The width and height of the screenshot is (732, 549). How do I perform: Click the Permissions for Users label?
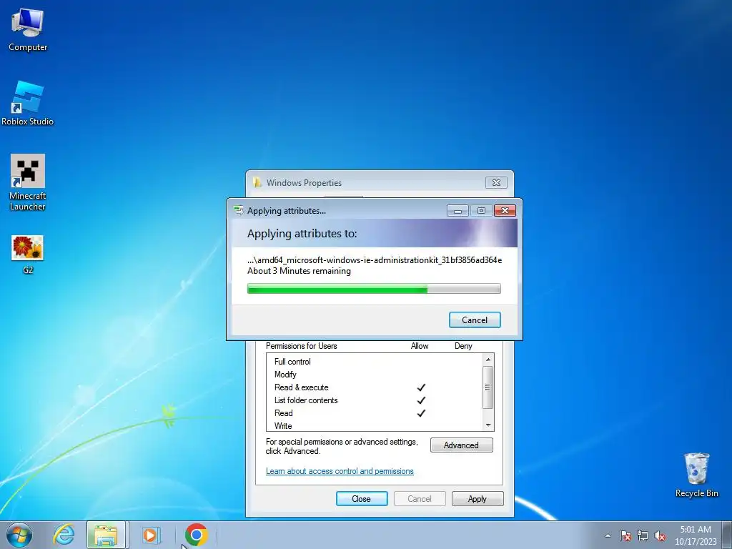(x=301, y=346)
